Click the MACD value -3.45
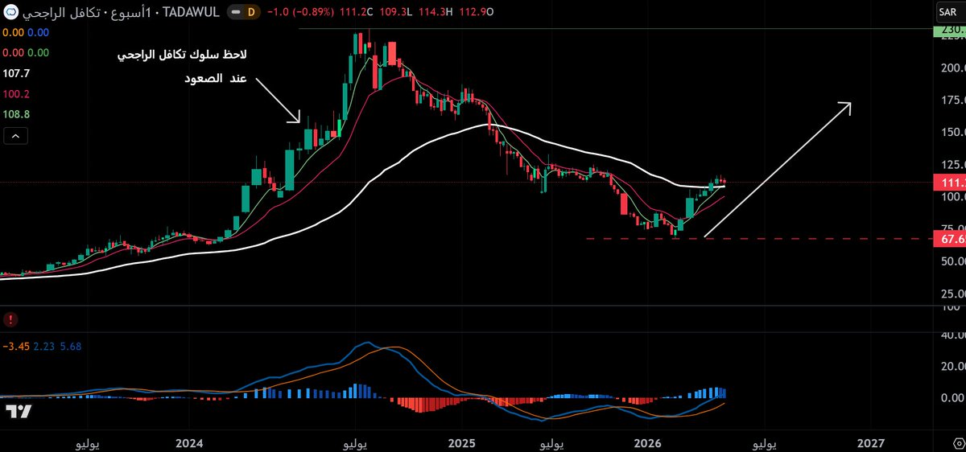The height and width of the screenshot is (452, 966). tap(16, 347)
